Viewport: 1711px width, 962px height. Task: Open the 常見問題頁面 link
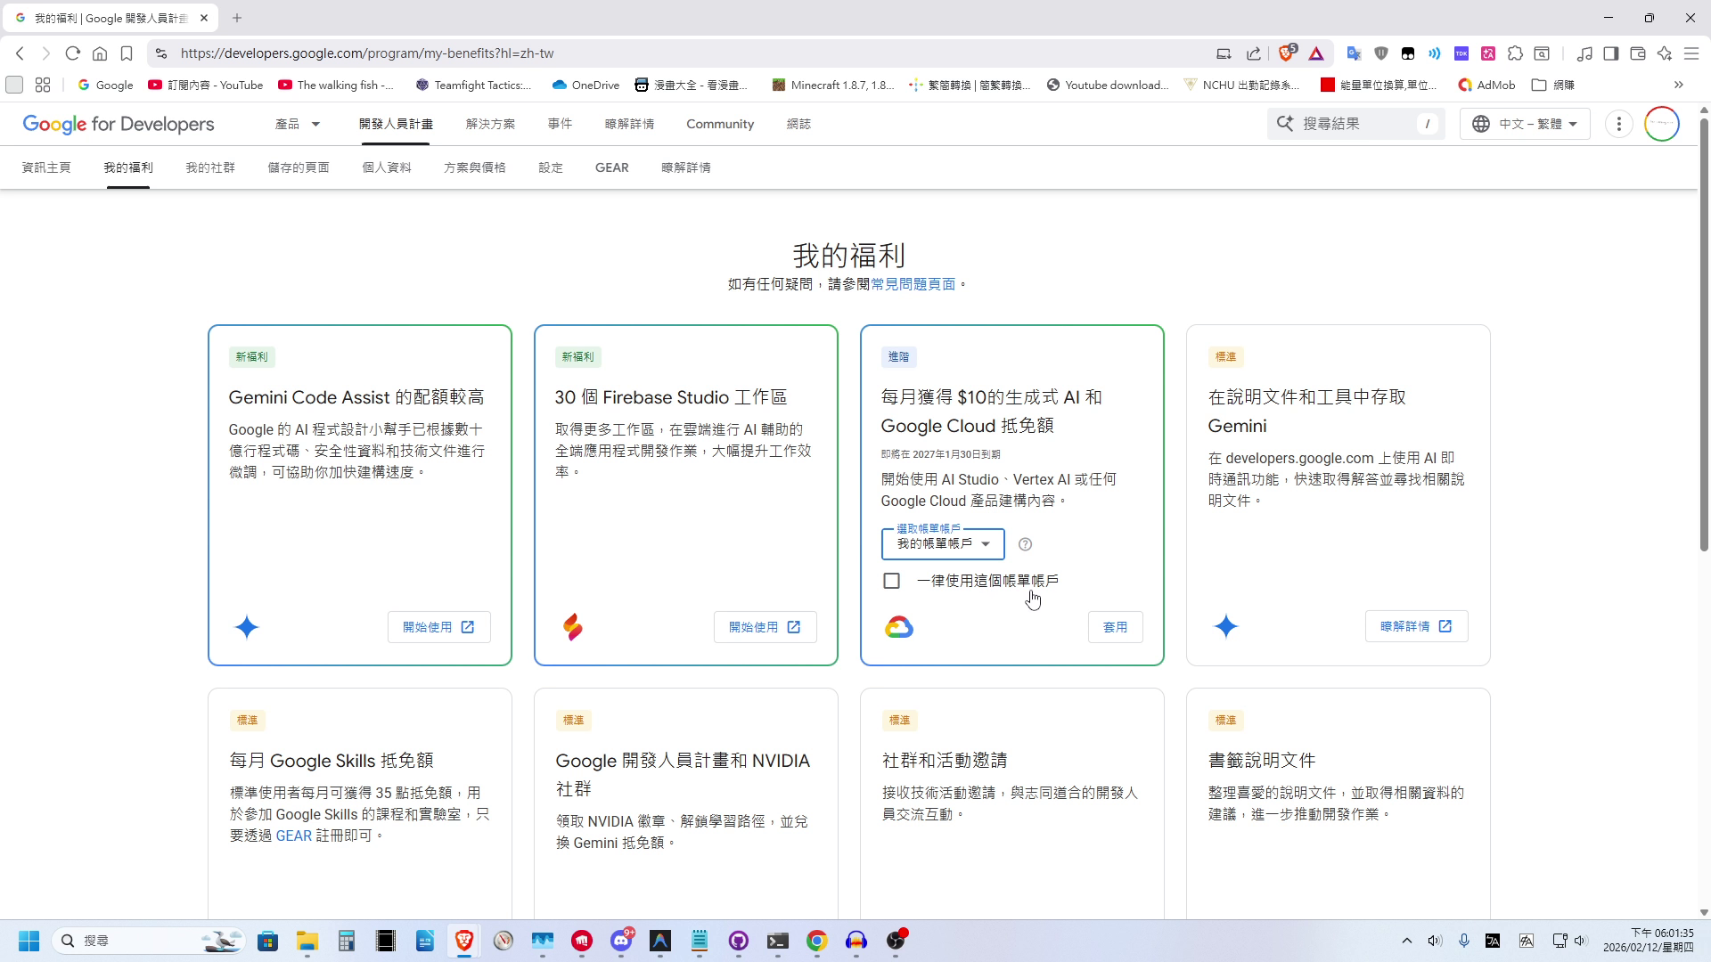(913, 284)
